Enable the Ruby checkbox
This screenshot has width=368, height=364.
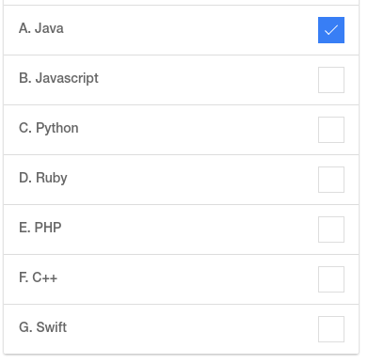331,180
